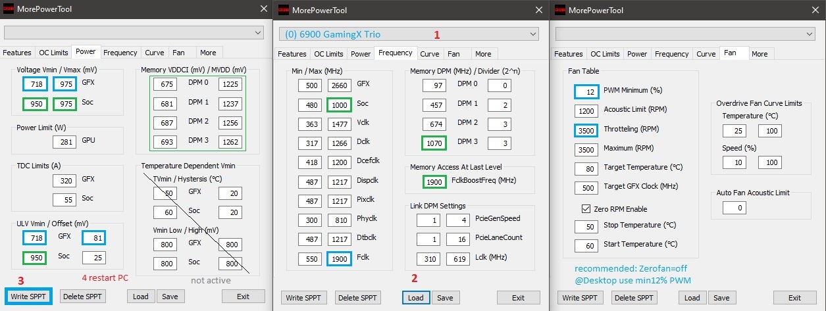The height and width of the screenshot is (311, 826).
Task: Click Target Temperature field showing 80
Action: tap(586, 168)
